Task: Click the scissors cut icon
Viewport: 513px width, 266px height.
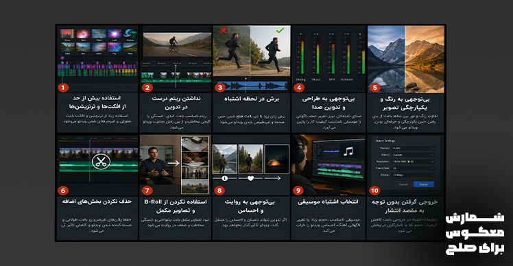Action: pyautogui.click(x=101, y=162)
